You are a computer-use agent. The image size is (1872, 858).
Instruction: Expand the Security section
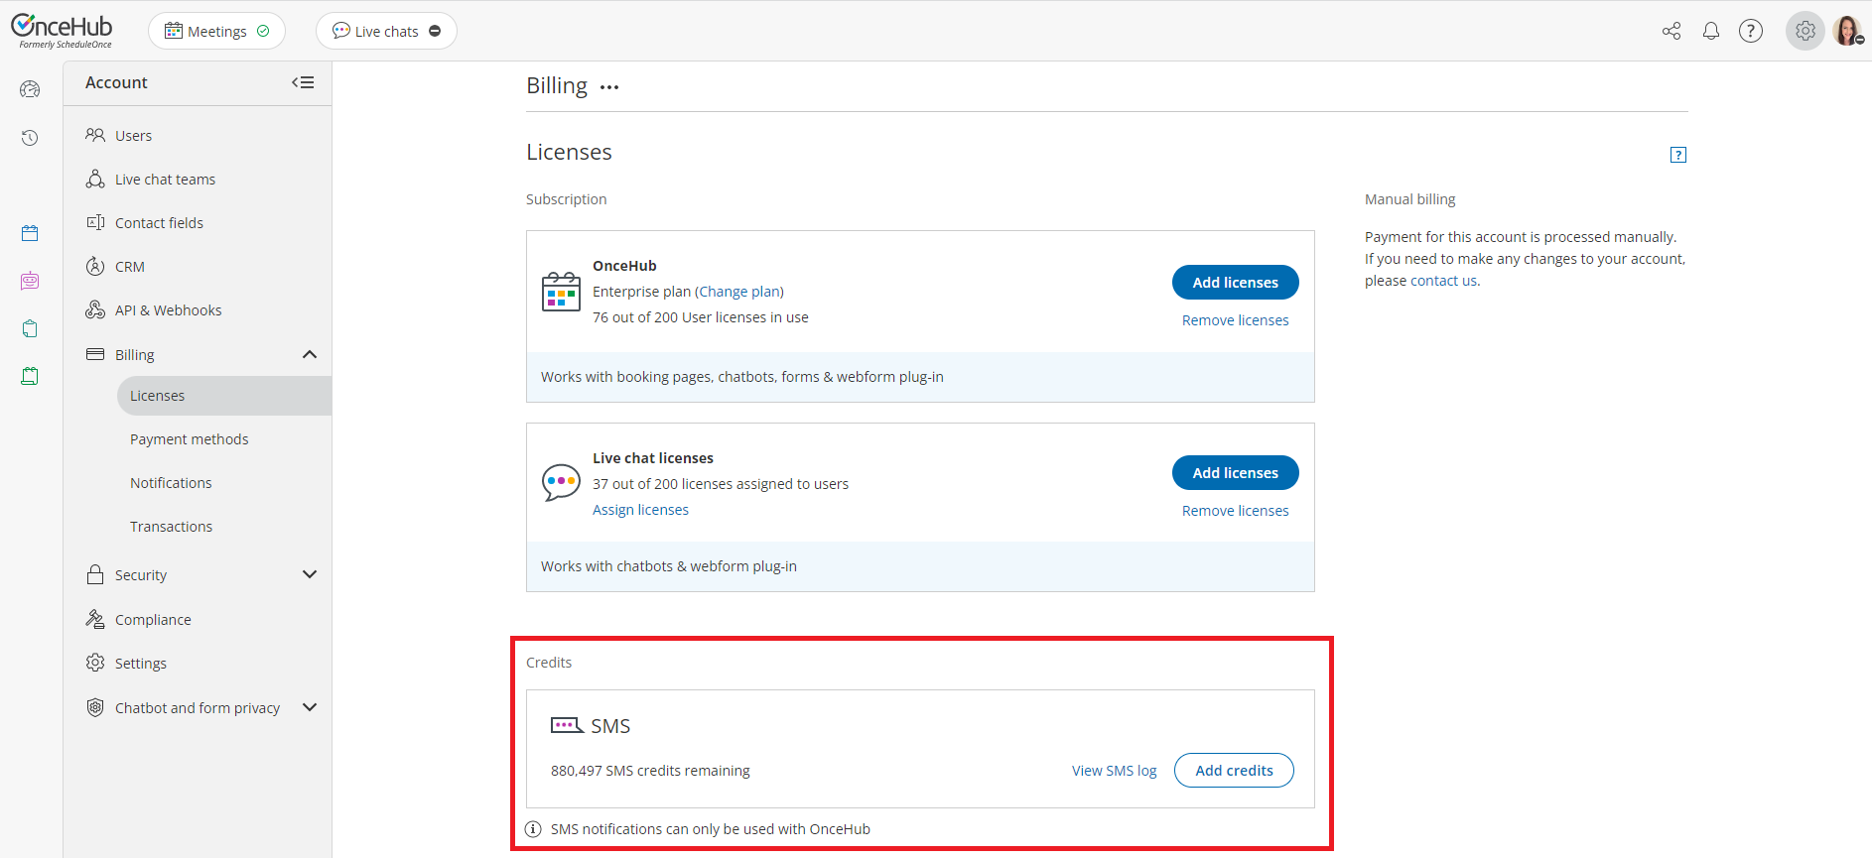point(310,574)
